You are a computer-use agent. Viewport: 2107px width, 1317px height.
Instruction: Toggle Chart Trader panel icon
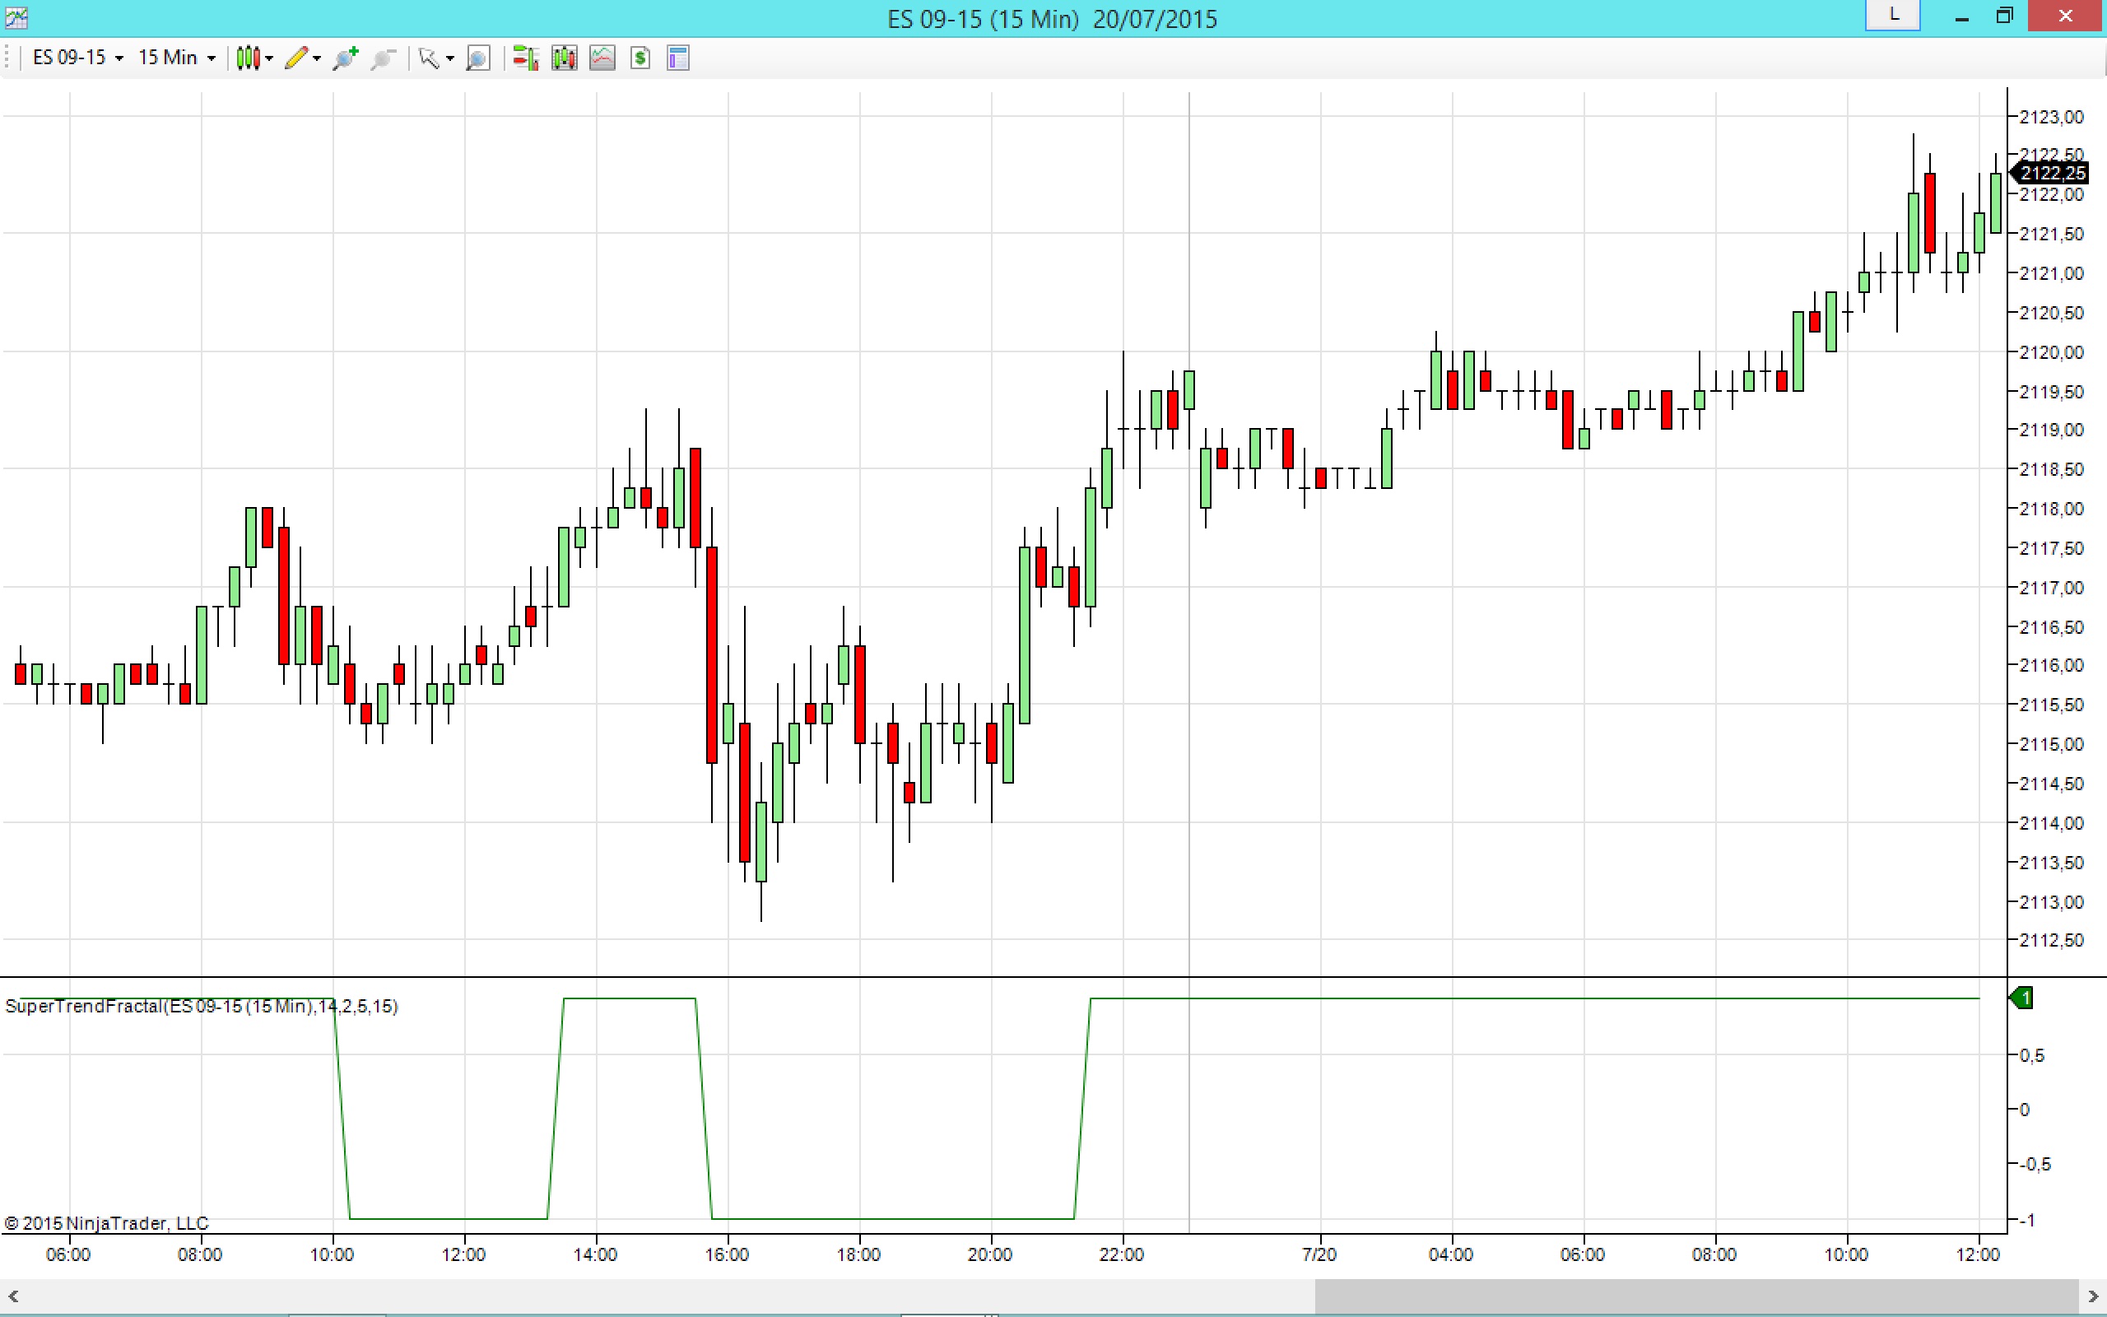(x=526, y=58)
